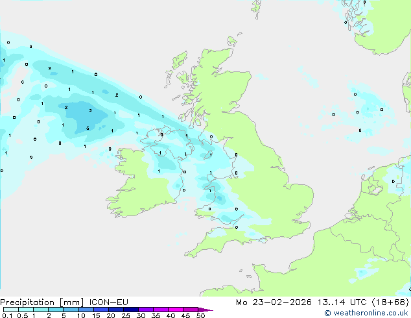Click the "ICON-EU" model name label
Viewport: 411px width, 318px height.
108,302
